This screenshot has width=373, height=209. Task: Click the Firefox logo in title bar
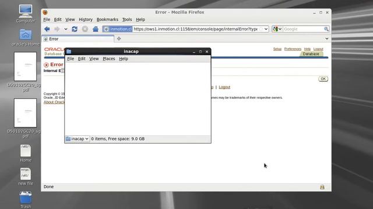[45, 12]
